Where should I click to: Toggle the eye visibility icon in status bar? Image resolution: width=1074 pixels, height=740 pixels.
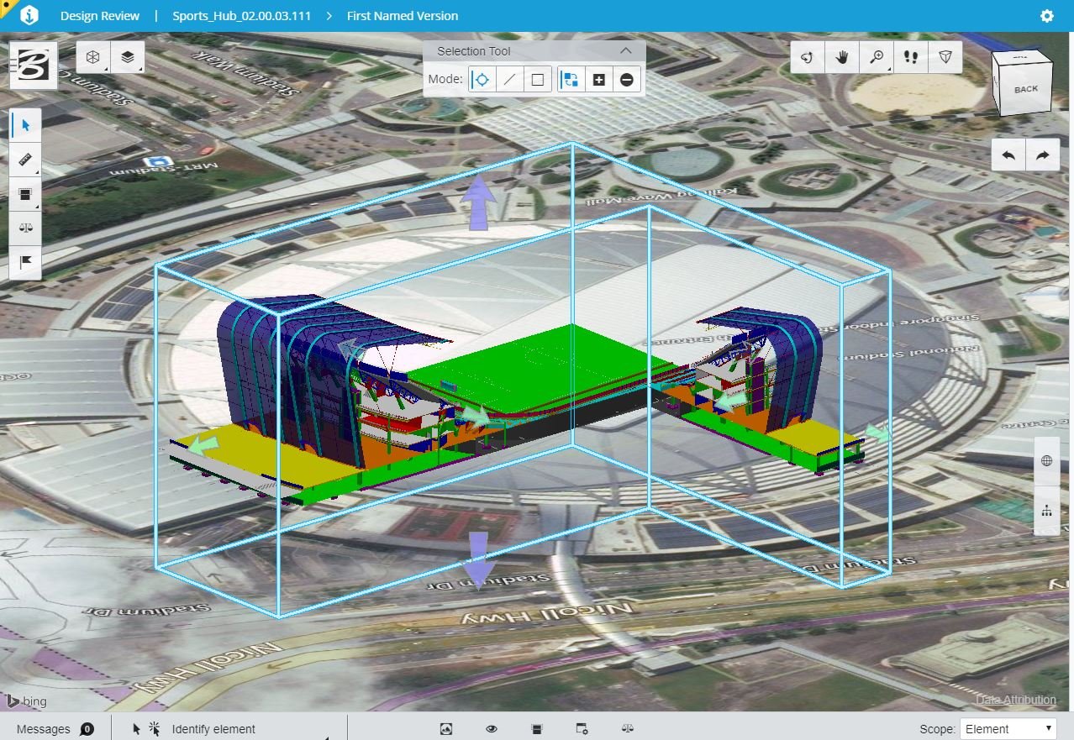[x=492, y=729]
